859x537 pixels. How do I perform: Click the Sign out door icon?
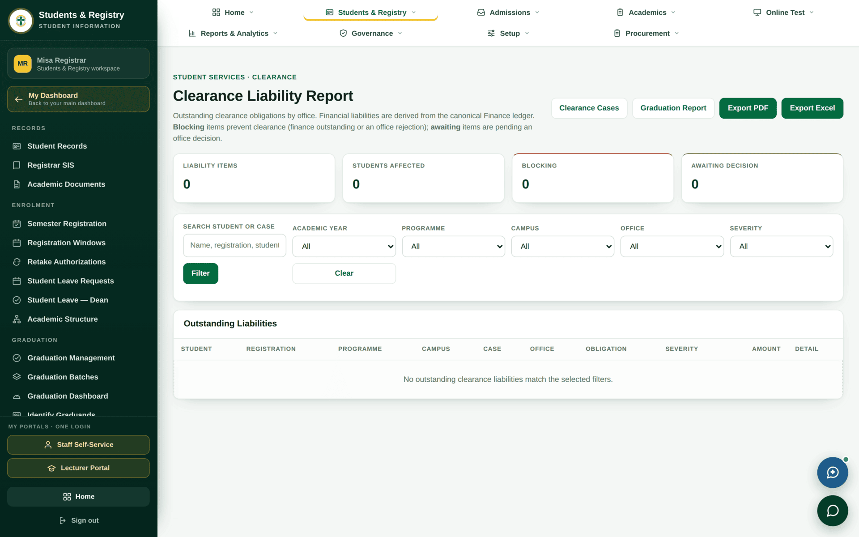(x=63, y=520)
